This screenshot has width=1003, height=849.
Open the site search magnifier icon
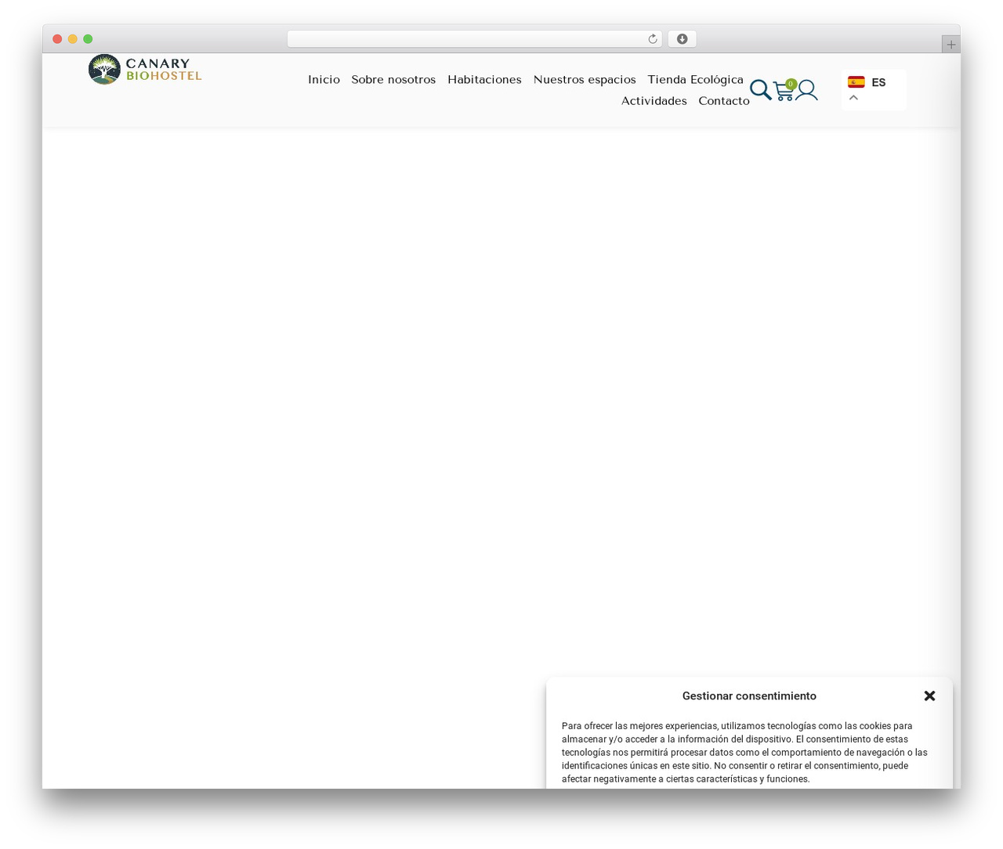tap(760, 90)
